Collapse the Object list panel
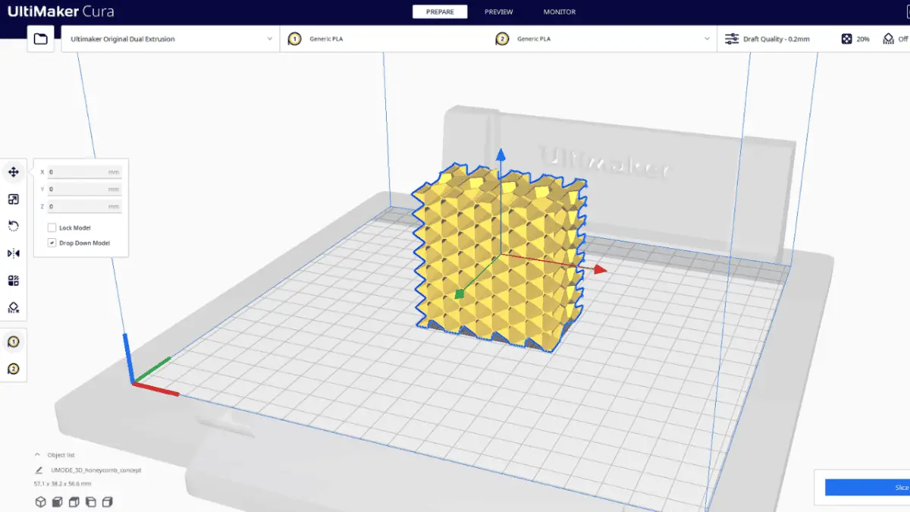The width and height of the screenshot is (910, 512). (x=37, y=454)
